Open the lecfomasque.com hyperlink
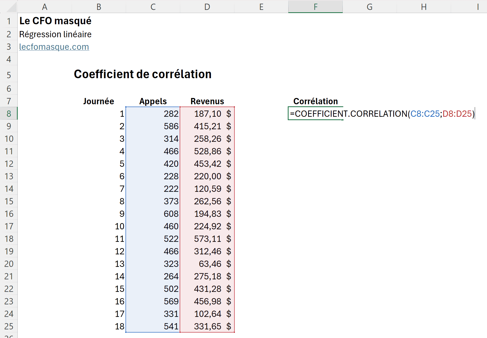 (x=54, y=47)
